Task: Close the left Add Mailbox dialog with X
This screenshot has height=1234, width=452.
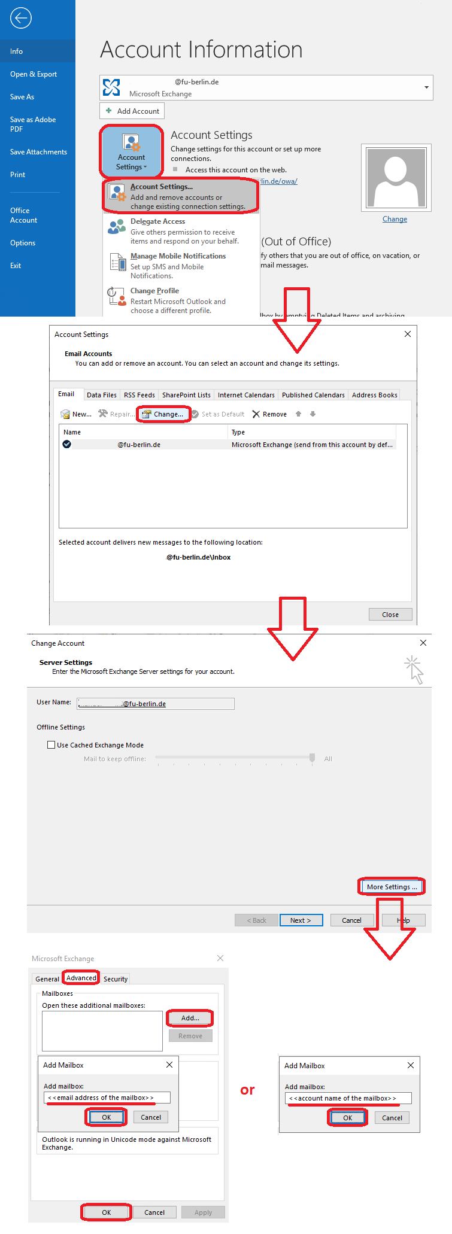Action: [x=169, y=1065]
